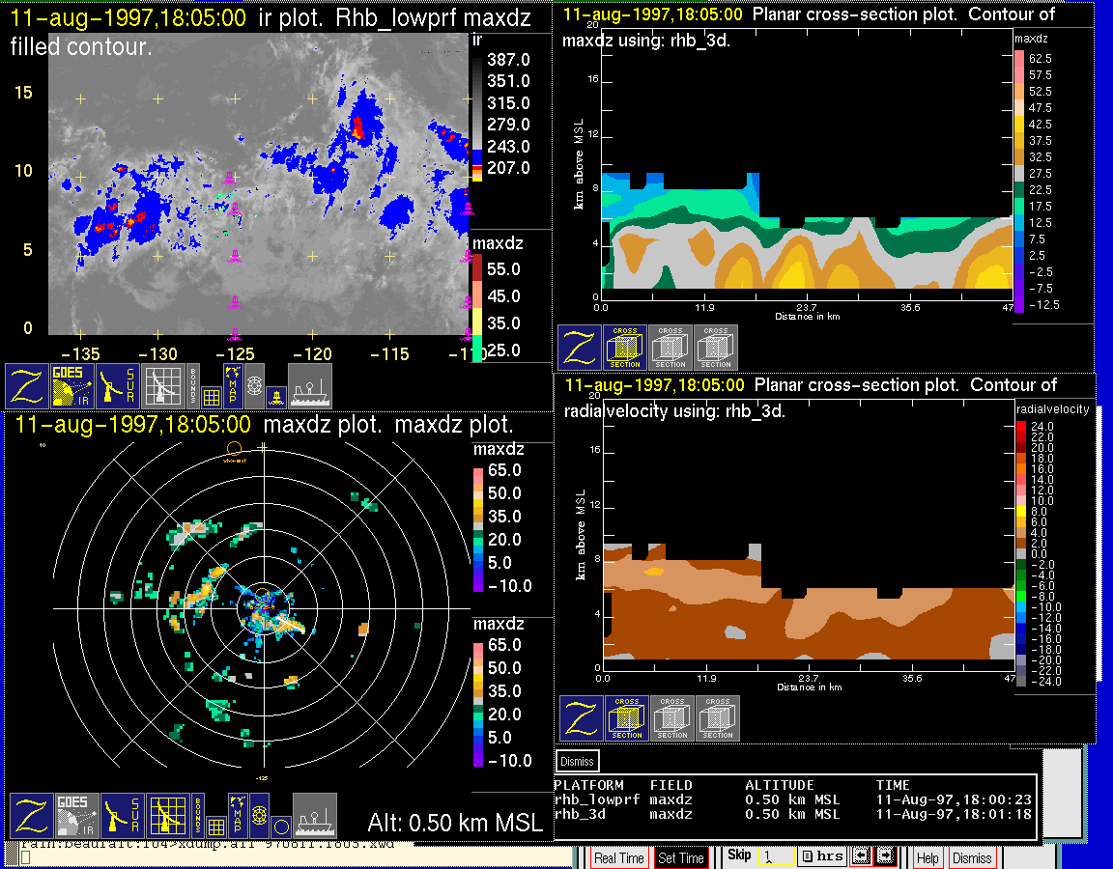This screenshot has height=869, width=1113.
Task: Toggle the MAP overlay in top-left ir plot
Action: point(233,383)
